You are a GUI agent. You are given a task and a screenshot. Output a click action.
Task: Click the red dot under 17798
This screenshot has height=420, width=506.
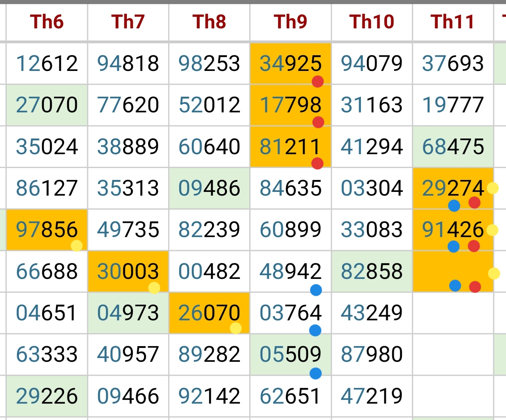click(x=318, y=122)
